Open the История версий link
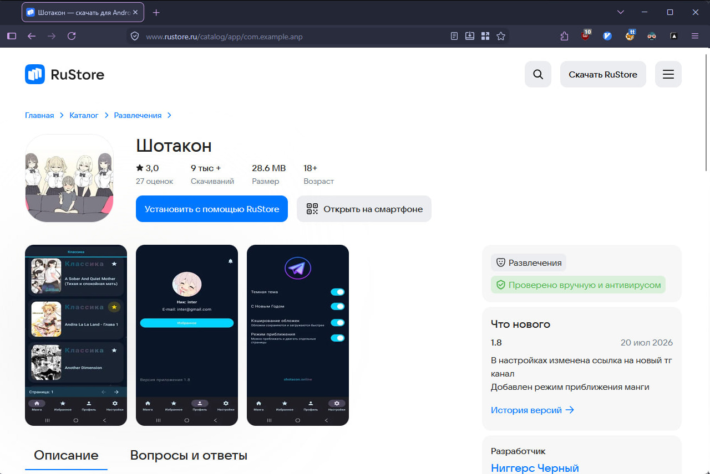The image size is (710, 474). [x=532, y=410]
